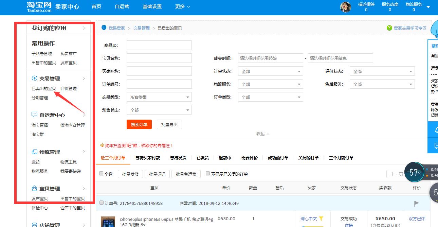Enable the 全选 checkbox

tap(101, 173)
